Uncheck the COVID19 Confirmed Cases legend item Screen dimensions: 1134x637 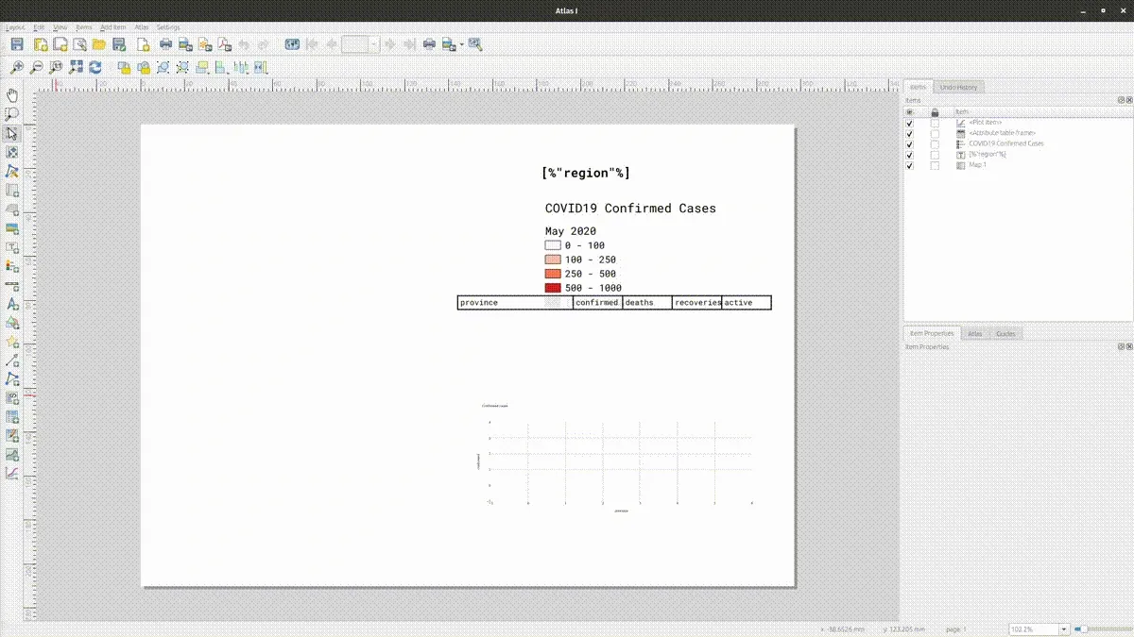click(x=909, y=143)
